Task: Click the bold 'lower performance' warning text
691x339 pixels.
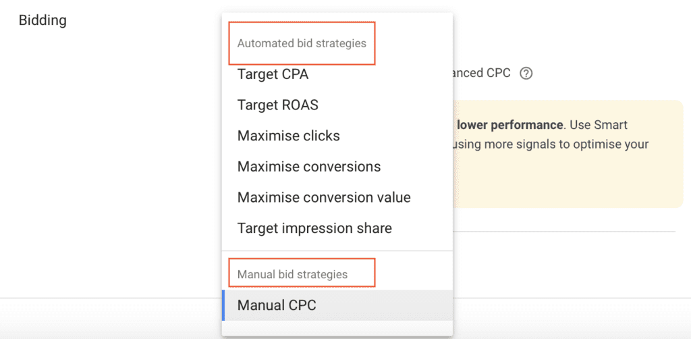Action: pyautogui.click(x=509, y=125)
